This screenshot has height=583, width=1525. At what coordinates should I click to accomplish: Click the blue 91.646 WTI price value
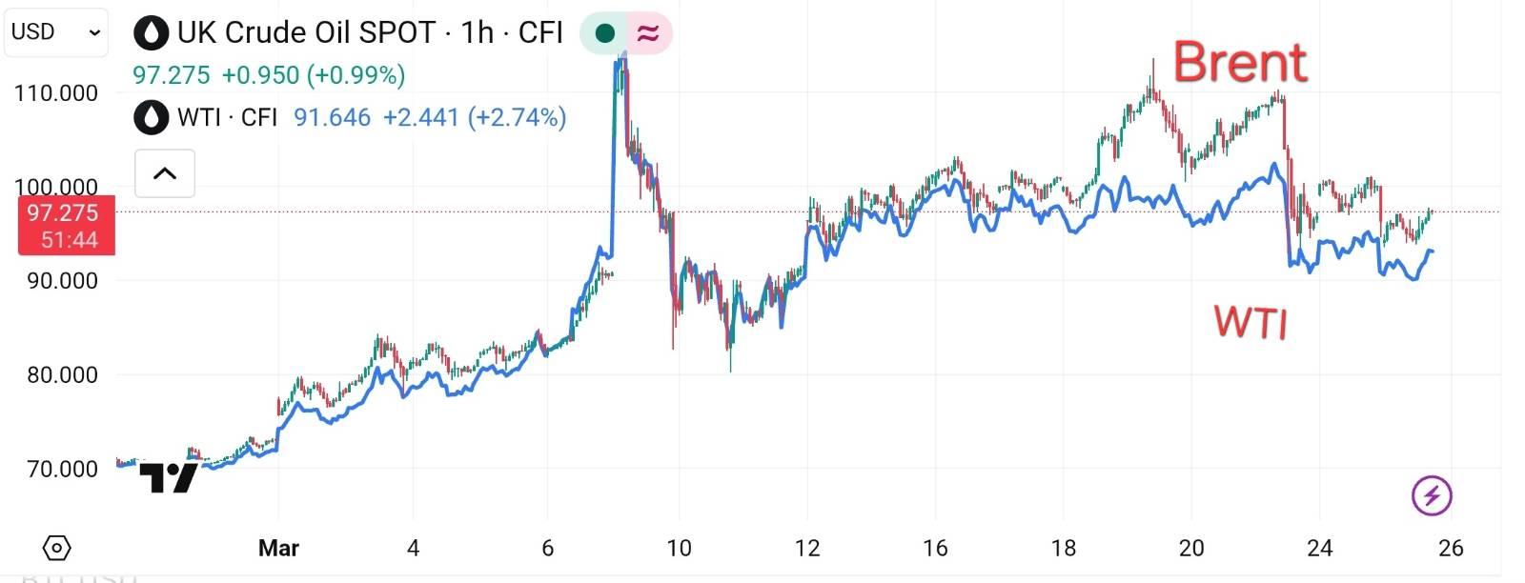click(x=332, y=117)
